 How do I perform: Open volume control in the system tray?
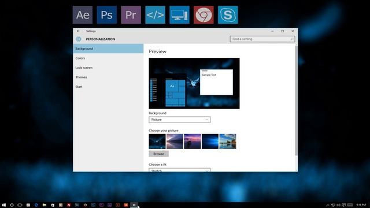point(338,205)
